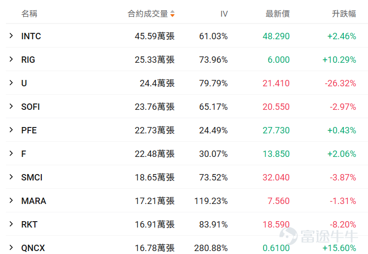Expand the RIG row chevron

click(x=11, y=59)
